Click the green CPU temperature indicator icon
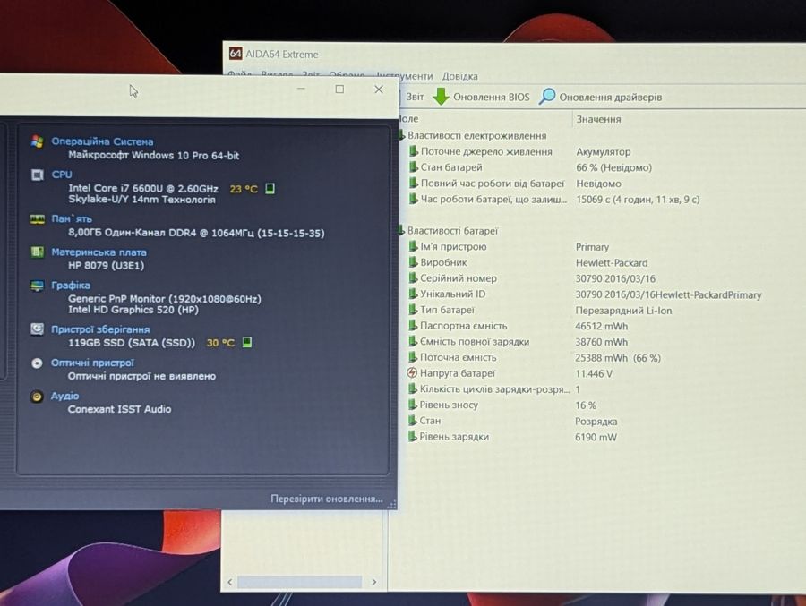 270,189
